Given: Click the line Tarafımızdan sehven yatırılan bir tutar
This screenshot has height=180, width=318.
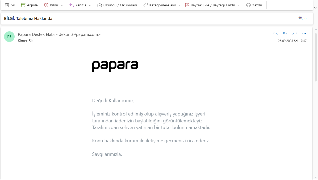Looking at the screenshot, I should [151, 127].
